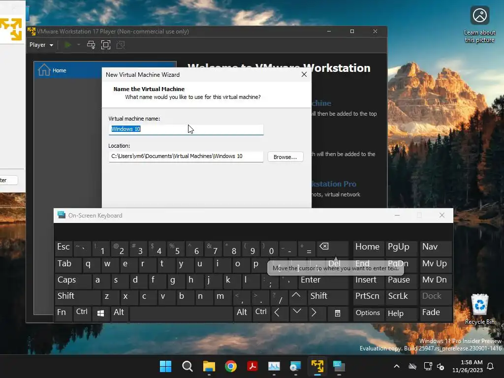The image size is (504, 378).
Task: Click the Fade key on On-Screen Keyboard
Action: tap(436, 313)
